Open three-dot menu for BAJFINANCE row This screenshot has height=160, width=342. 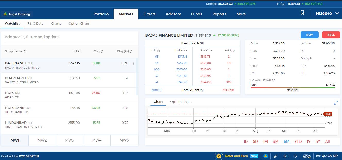(133, 63)
